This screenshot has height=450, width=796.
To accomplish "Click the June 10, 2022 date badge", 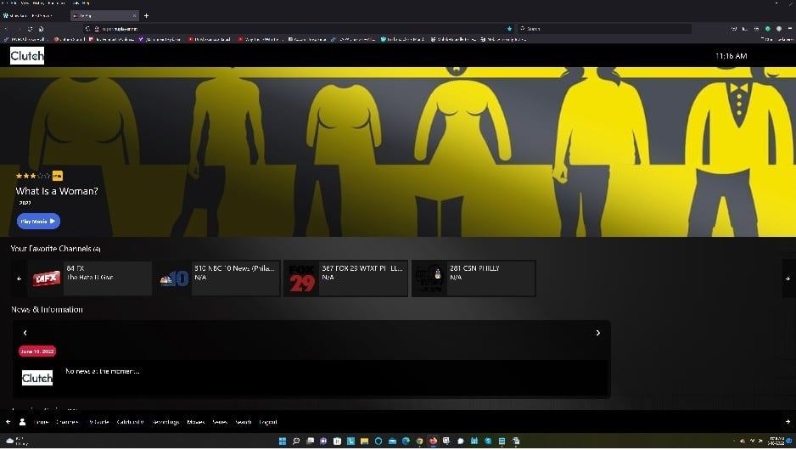I will pyautogui.click(x=37, y=352).
